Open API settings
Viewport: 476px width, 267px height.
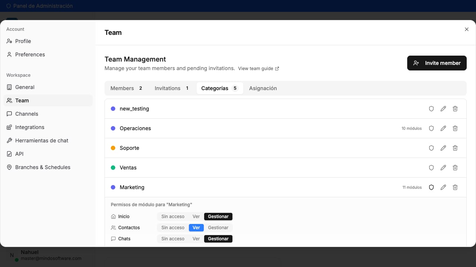click(48, 154)
